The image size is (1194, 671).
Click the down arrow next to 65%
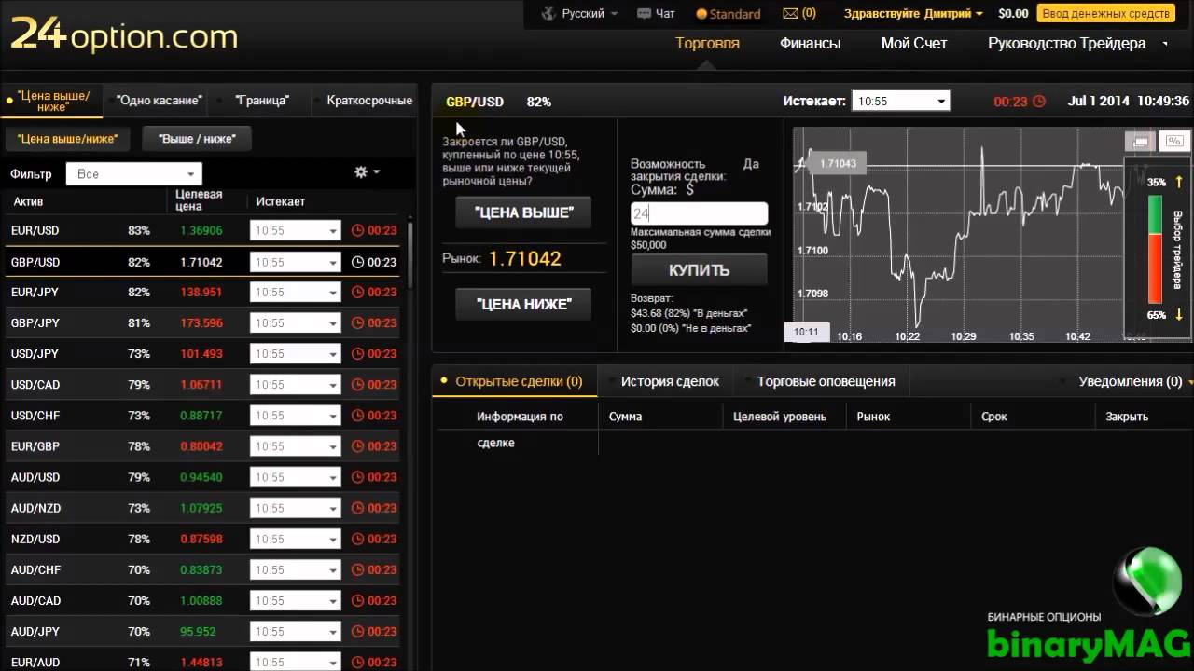point(1179,315)
